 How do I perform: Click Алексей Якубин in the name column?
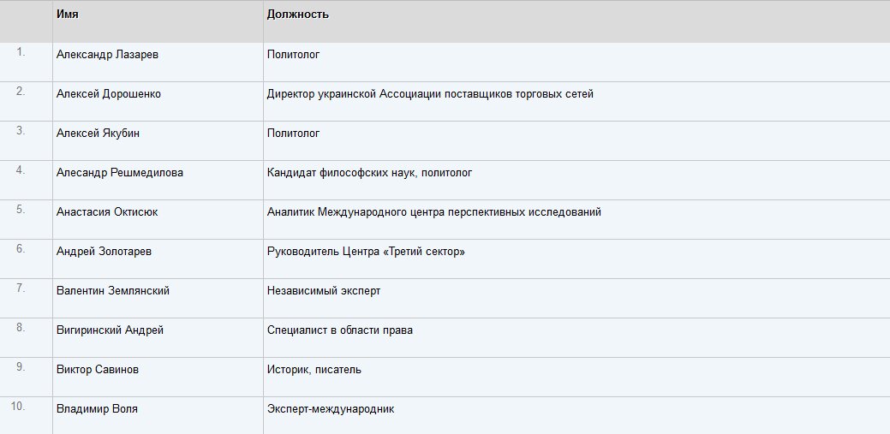coord(98,134)
